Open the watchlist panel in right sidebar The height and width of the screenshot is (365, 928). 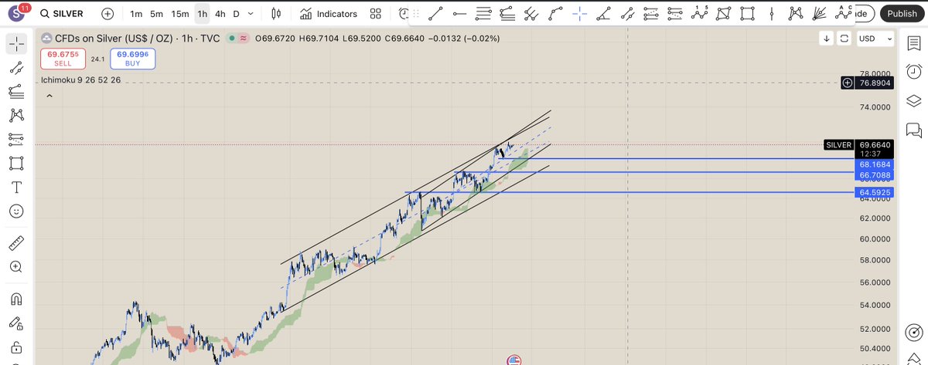point(913,43)
